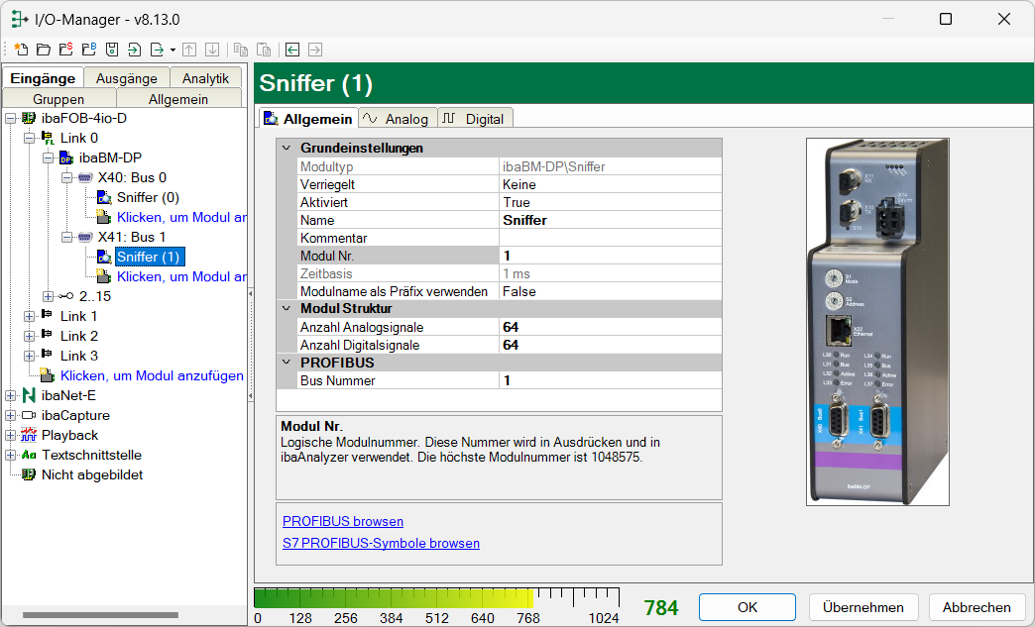The width and height of the screenshot is (1035, 627).
Task: Click the Playback waveform icon
Action: [29, 435]
